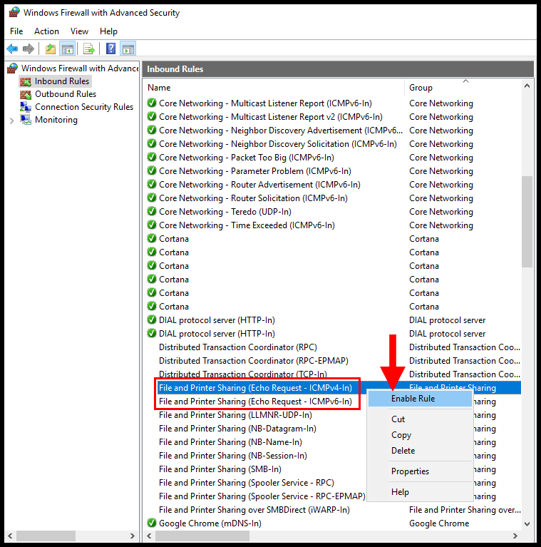Sort by the Group column header
The image size is (541, 547).
coord(421,88)
